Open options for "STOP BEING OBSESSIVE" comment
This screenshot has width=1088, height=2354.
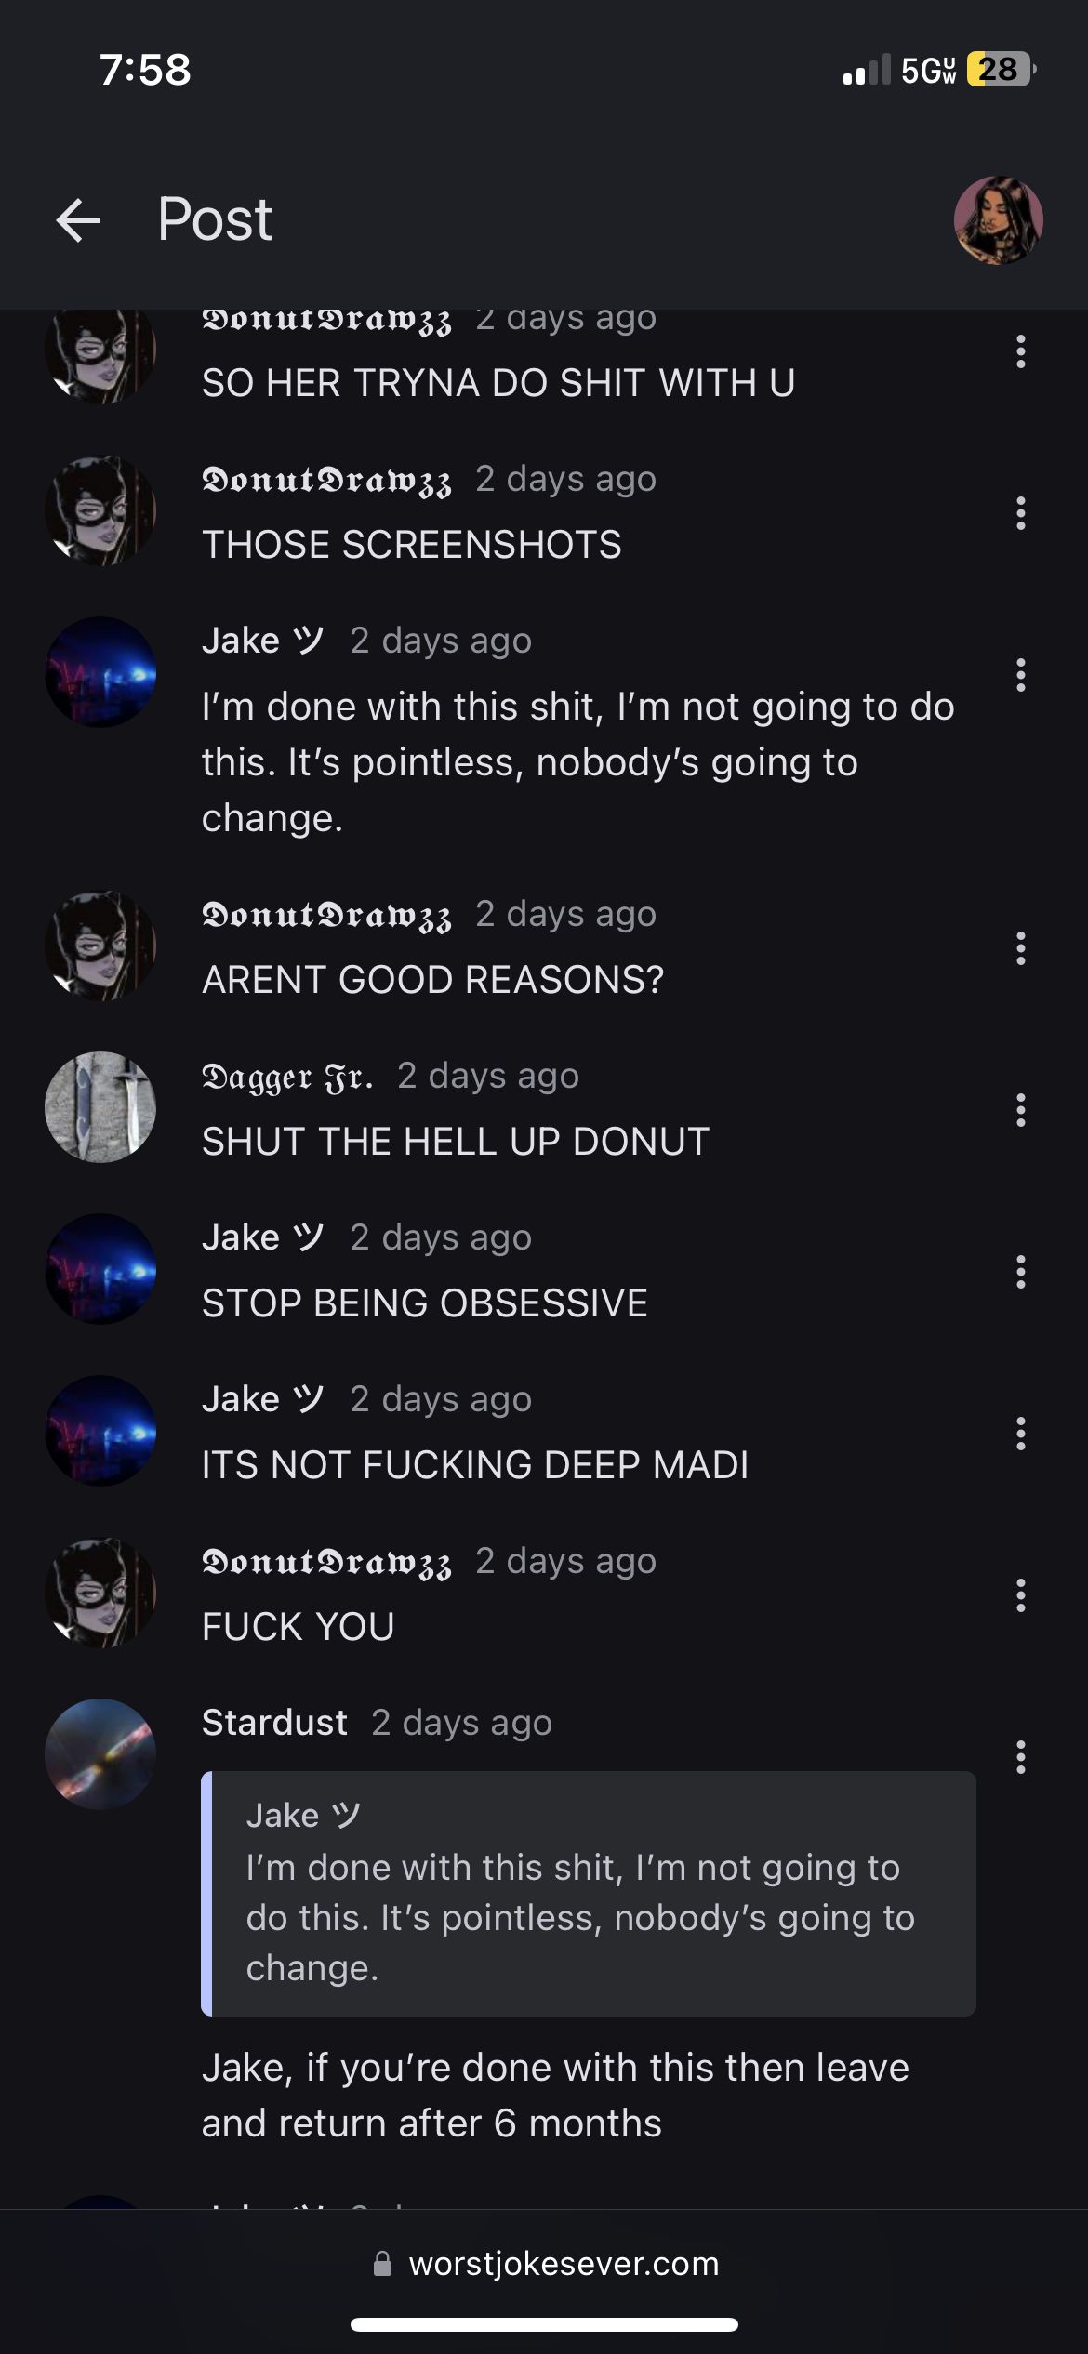point(1020,1272)
